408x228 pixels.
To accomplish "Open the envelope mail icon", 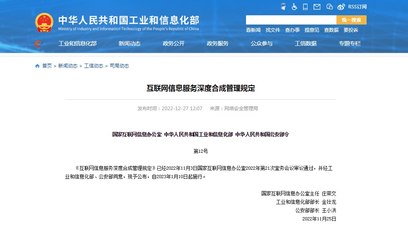I will coord(317,6).
